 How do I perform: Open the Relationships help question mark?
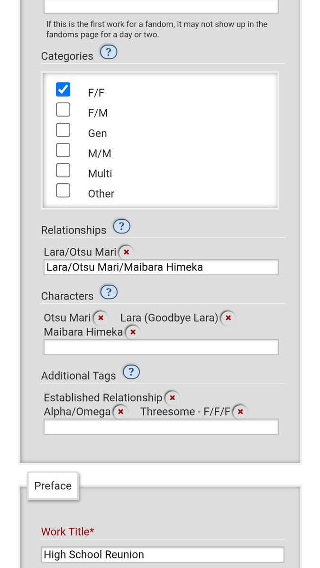[x=122, y=226]
